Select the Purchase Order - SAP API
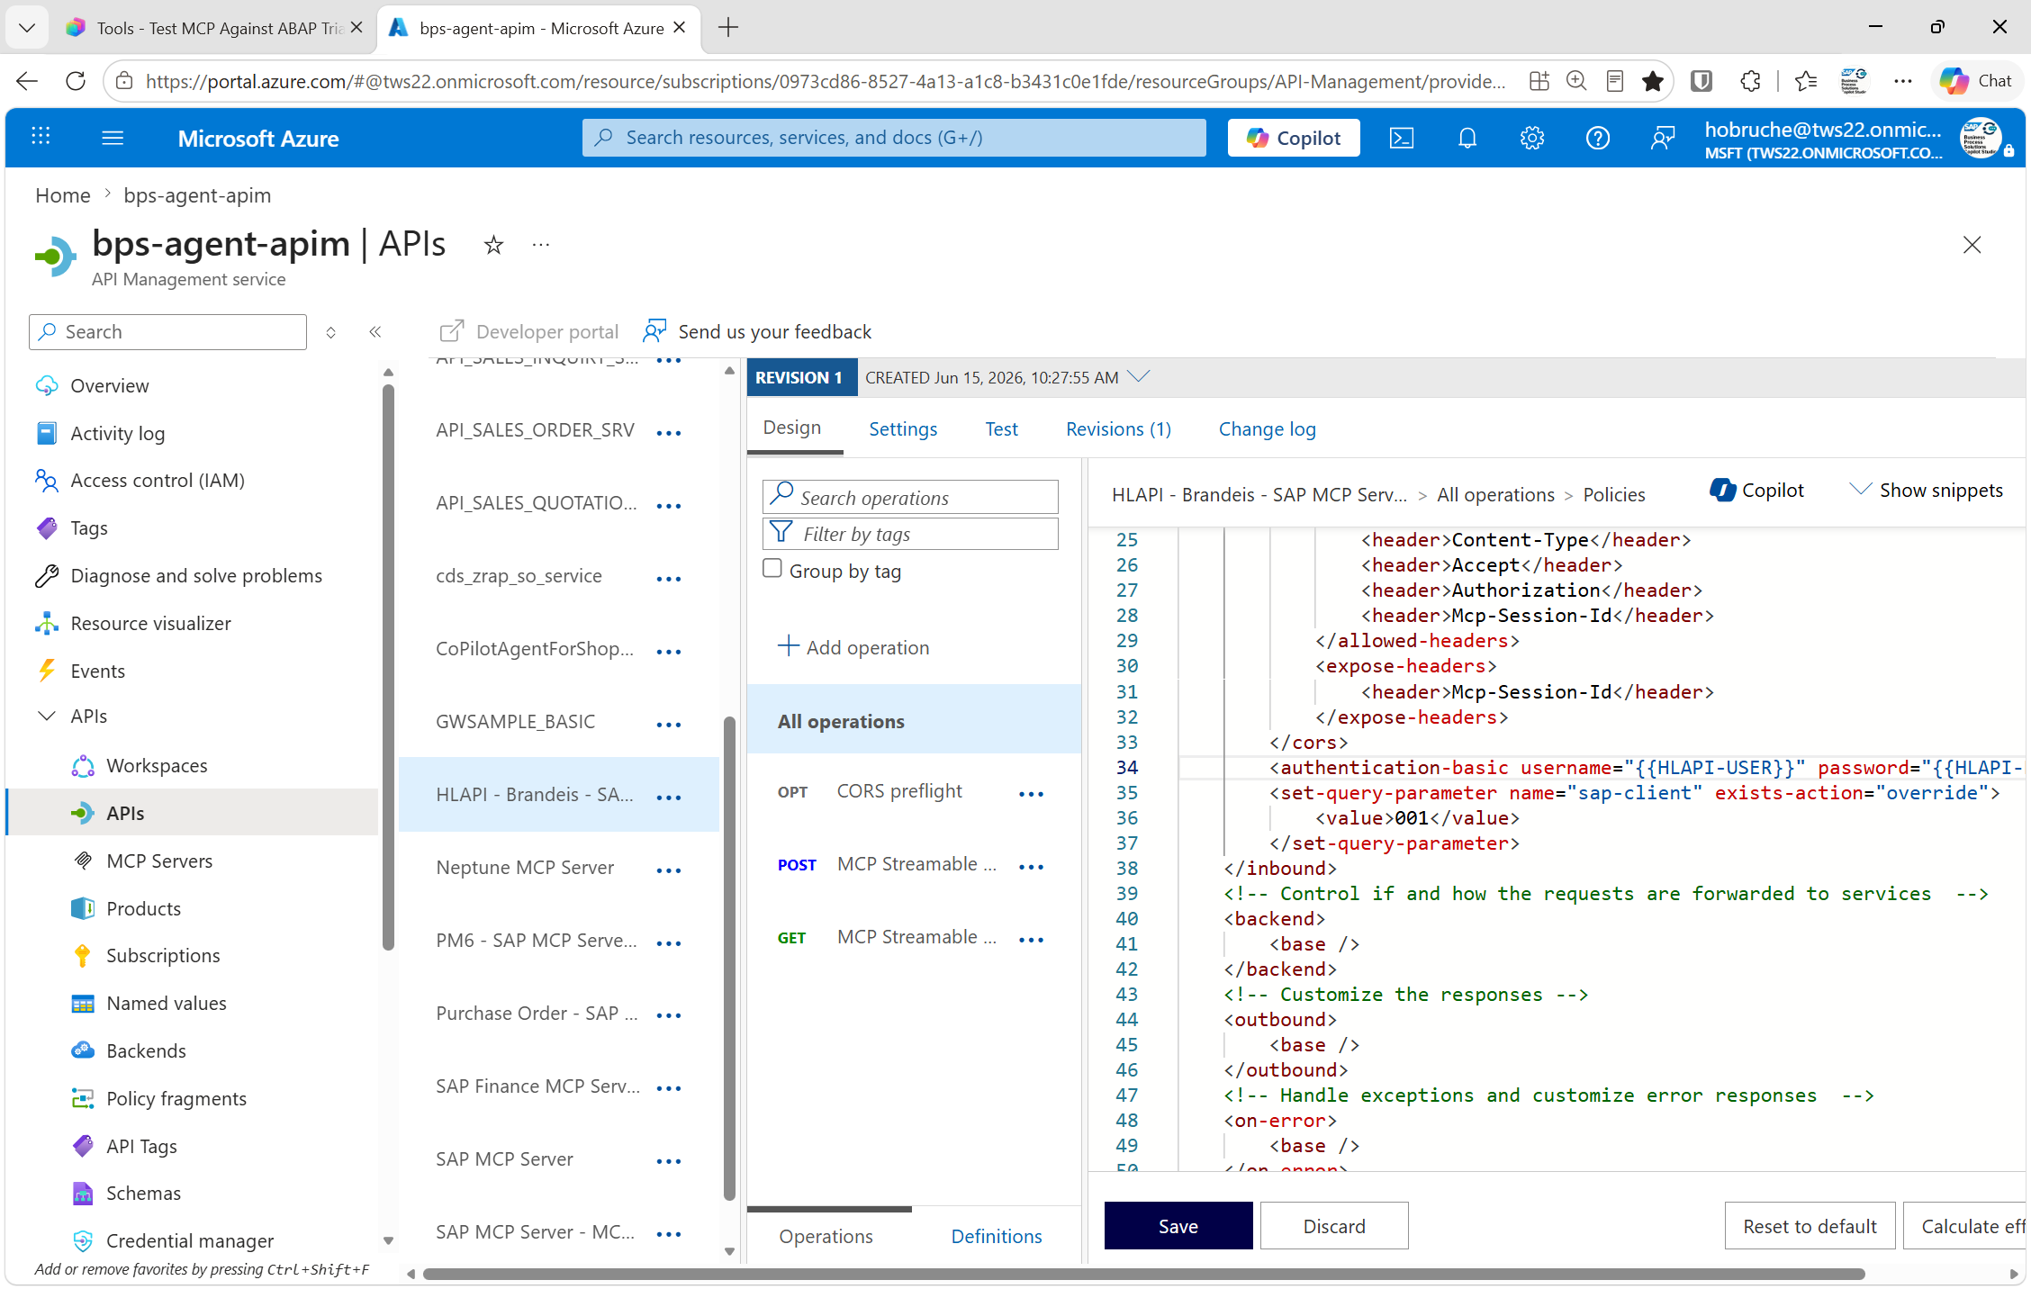 click(x=537, y=1014)
